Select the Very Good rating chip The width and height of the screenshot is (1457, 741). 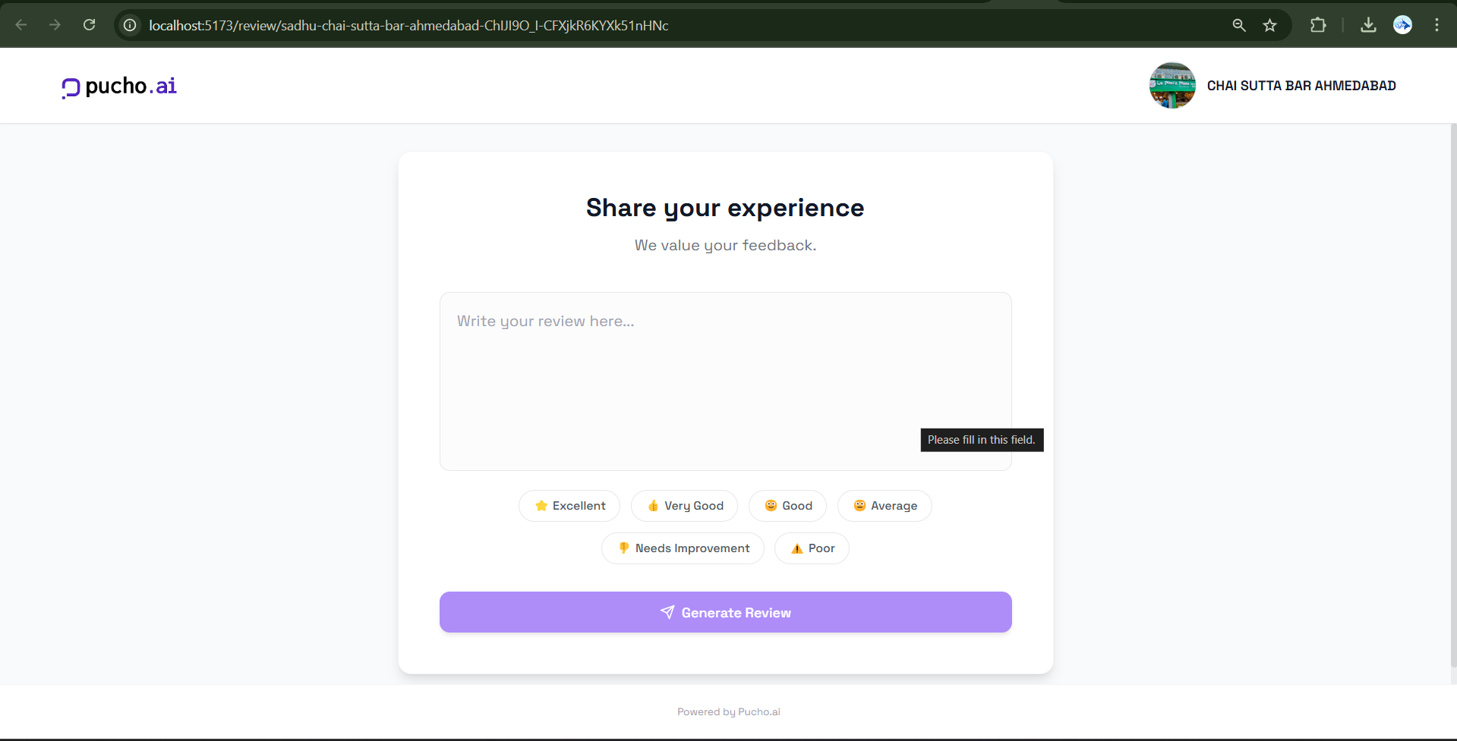[684, 506]
